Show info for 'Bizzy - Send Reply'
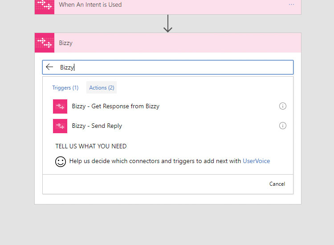Viewport: 334px width, 245px height. point(283,126)
